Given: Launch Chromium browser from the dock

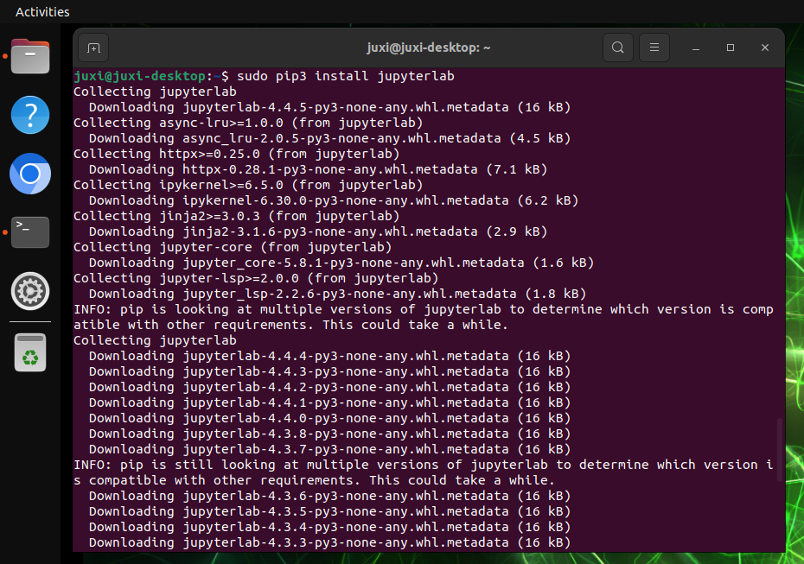Looking at the screenshot, I should pos(30,174).
